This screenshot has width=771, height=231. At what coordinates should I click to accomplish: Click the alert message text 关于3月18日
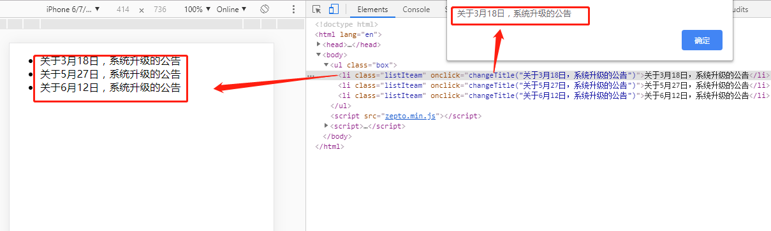[x=514, y=13]
